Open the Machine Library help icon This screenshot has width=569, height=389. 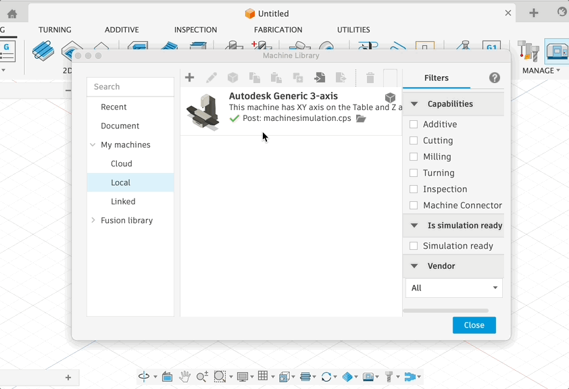point(494,78)
